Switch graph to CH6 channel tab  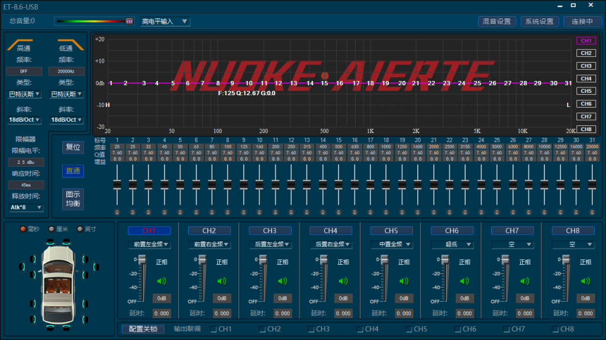[586, 103]
